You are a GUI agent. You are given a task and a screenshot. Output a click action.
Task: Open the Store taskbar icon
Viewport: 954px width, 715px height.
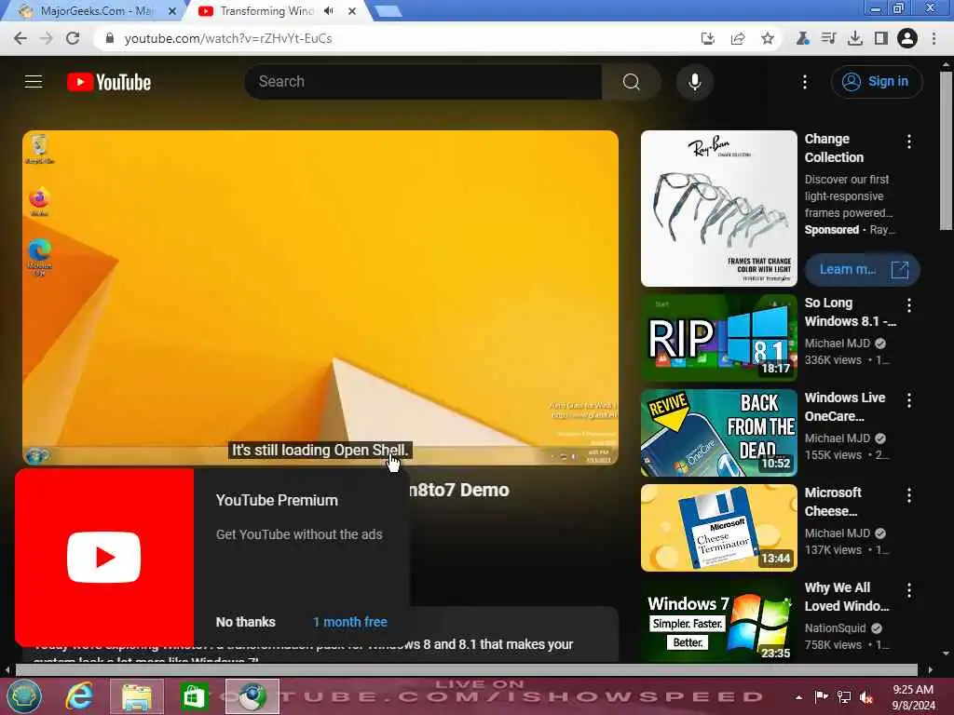coord(194,696)
